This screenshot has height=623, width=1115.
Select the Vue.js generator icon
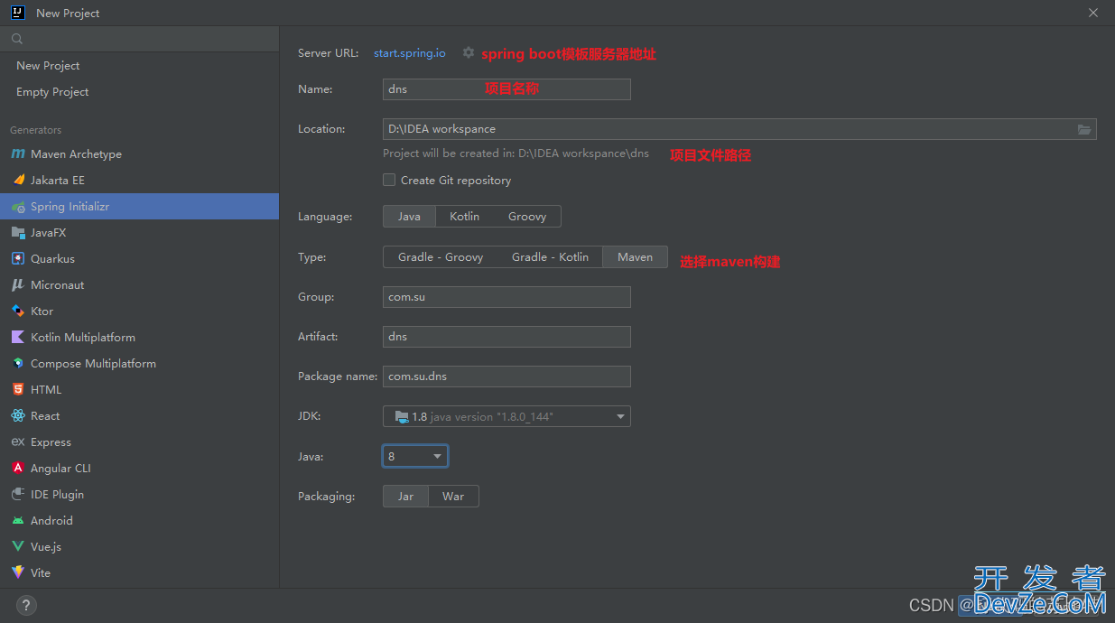pyautogui.click(x=18, y=547)
